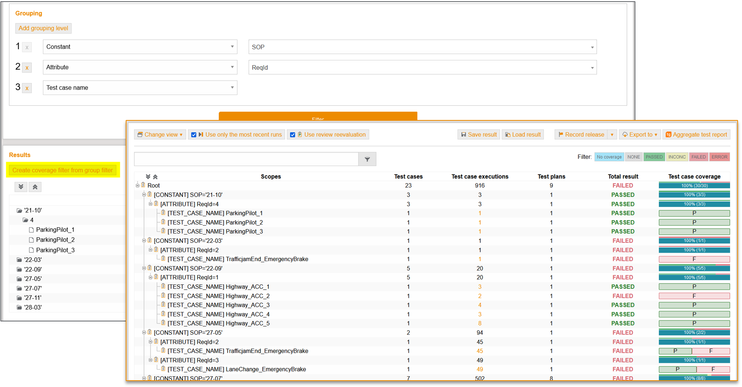This screenshot has height=387, width=742.
Task: Click 'Create coverage filter from group filter'
Action: pos(63,170)
